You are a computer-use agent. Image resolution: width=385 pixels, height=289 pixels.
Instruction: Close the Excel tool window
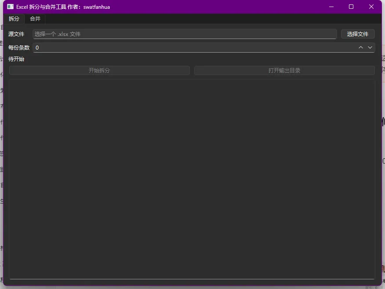tap(371, 7)
